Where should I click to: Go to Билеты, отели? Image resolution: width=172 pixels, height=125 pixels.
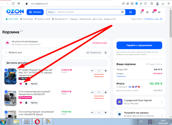(x=42, y=19)
